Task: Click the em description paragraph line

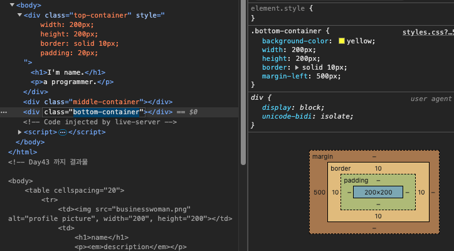Action: coord(130,247)
